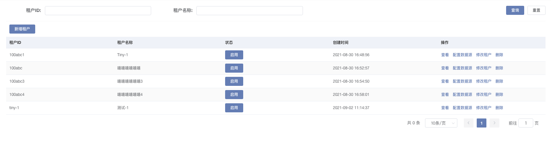Toggle 启用 status for tenant tiny-1
The width and height of the screenshot is (551, 143).
pyautogui.click(x=234, y=108)
